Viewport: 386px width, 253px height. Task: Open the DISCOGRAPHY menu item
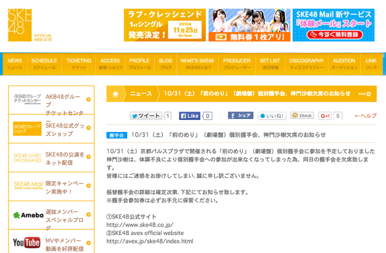tap(306, 64)
